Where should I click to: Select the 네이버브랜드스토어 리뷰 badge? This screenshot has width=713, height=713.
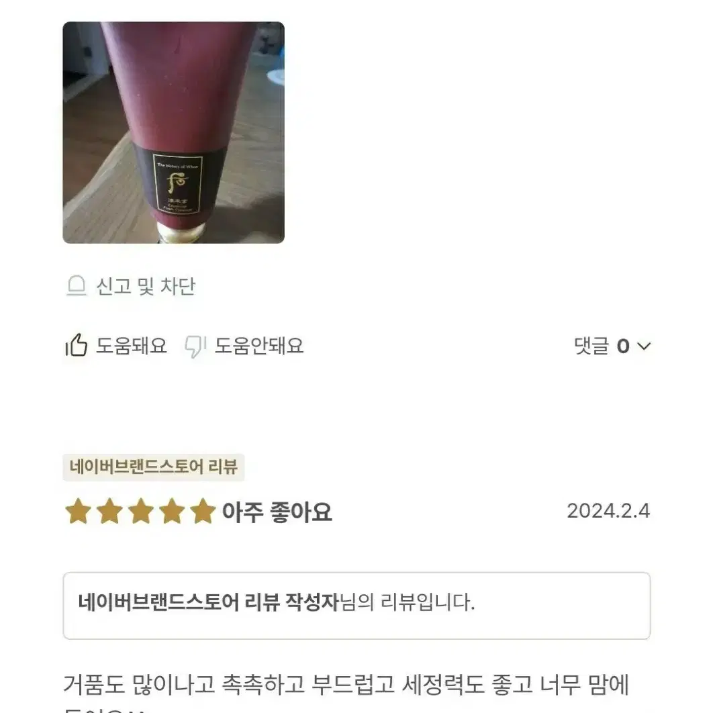[154, 467]
